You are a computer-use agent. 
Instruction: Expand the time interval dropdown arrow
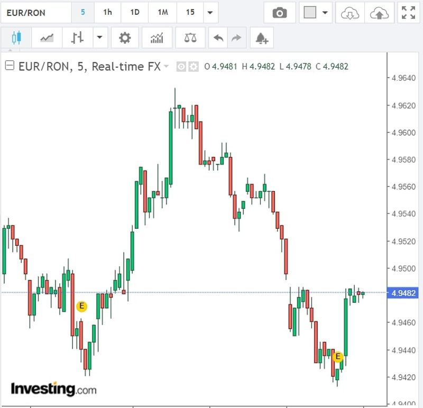[x=210, y=13]
